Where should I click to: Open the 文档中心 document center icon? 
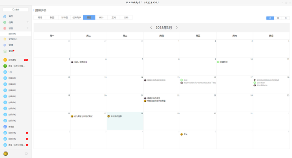(4, 39)
